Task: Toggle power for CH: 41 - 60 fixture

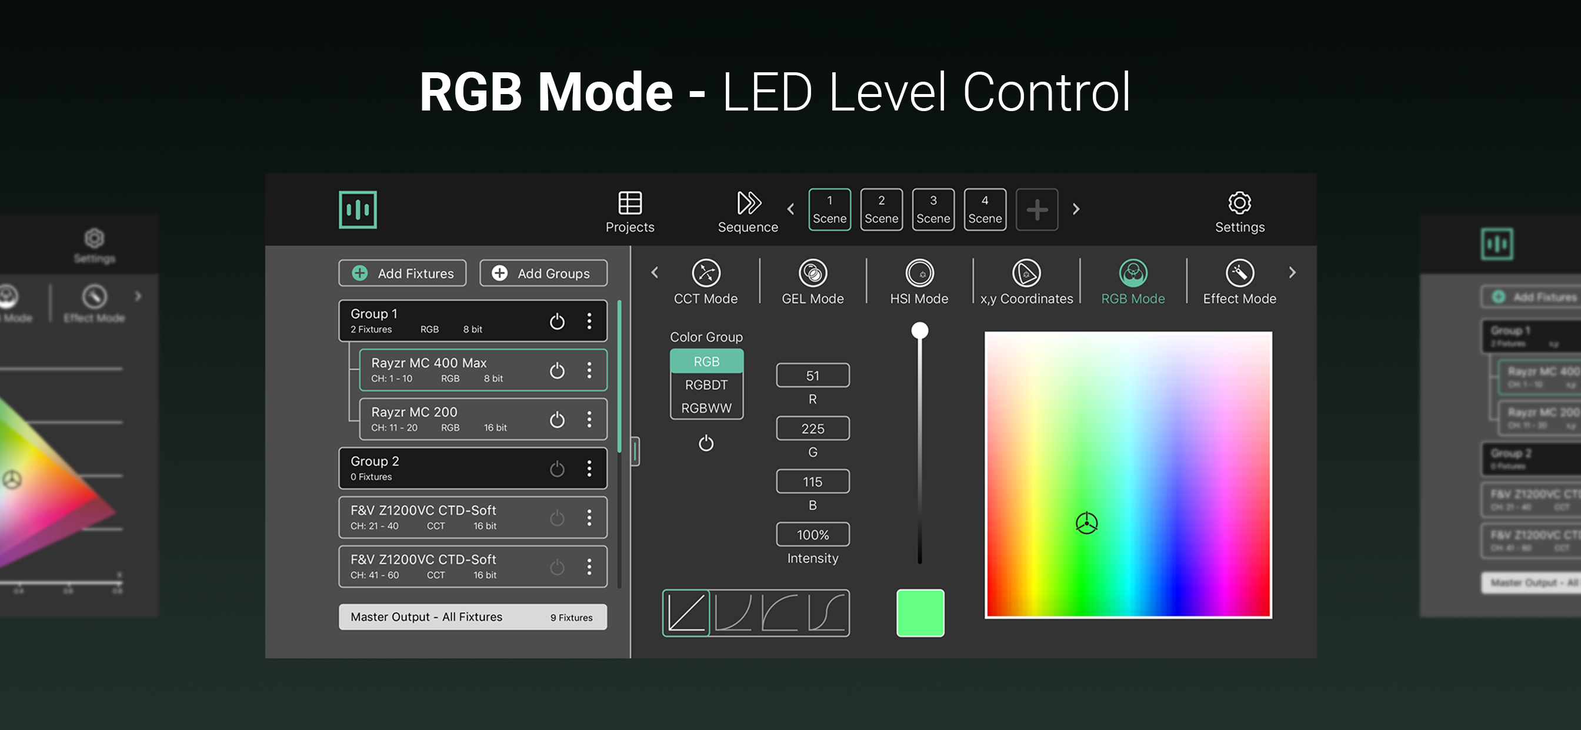Action: (x=556, y=566)
